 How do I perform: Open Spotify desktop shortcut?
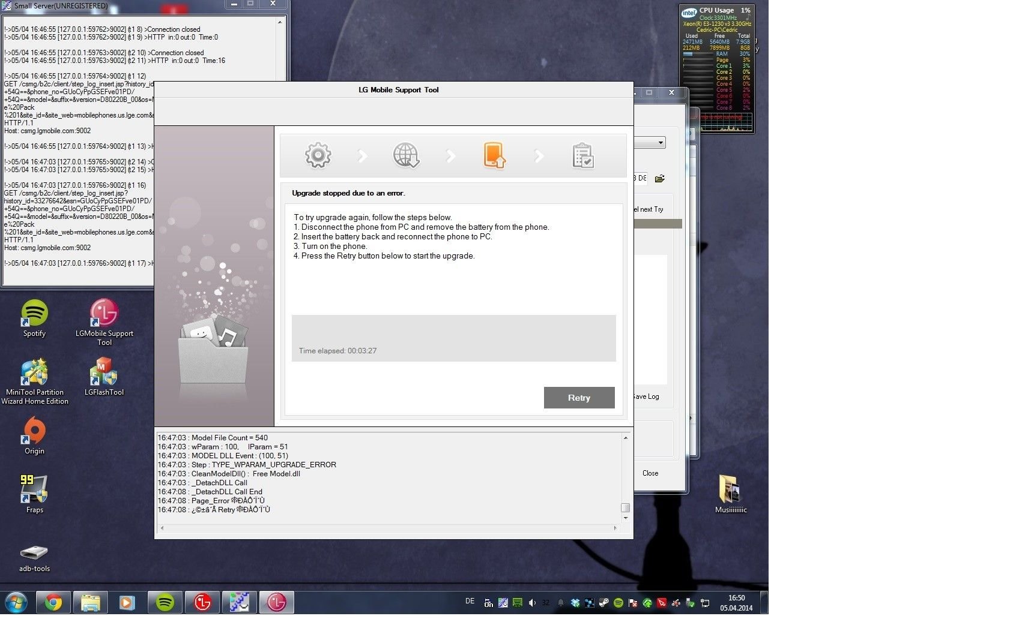34,318
